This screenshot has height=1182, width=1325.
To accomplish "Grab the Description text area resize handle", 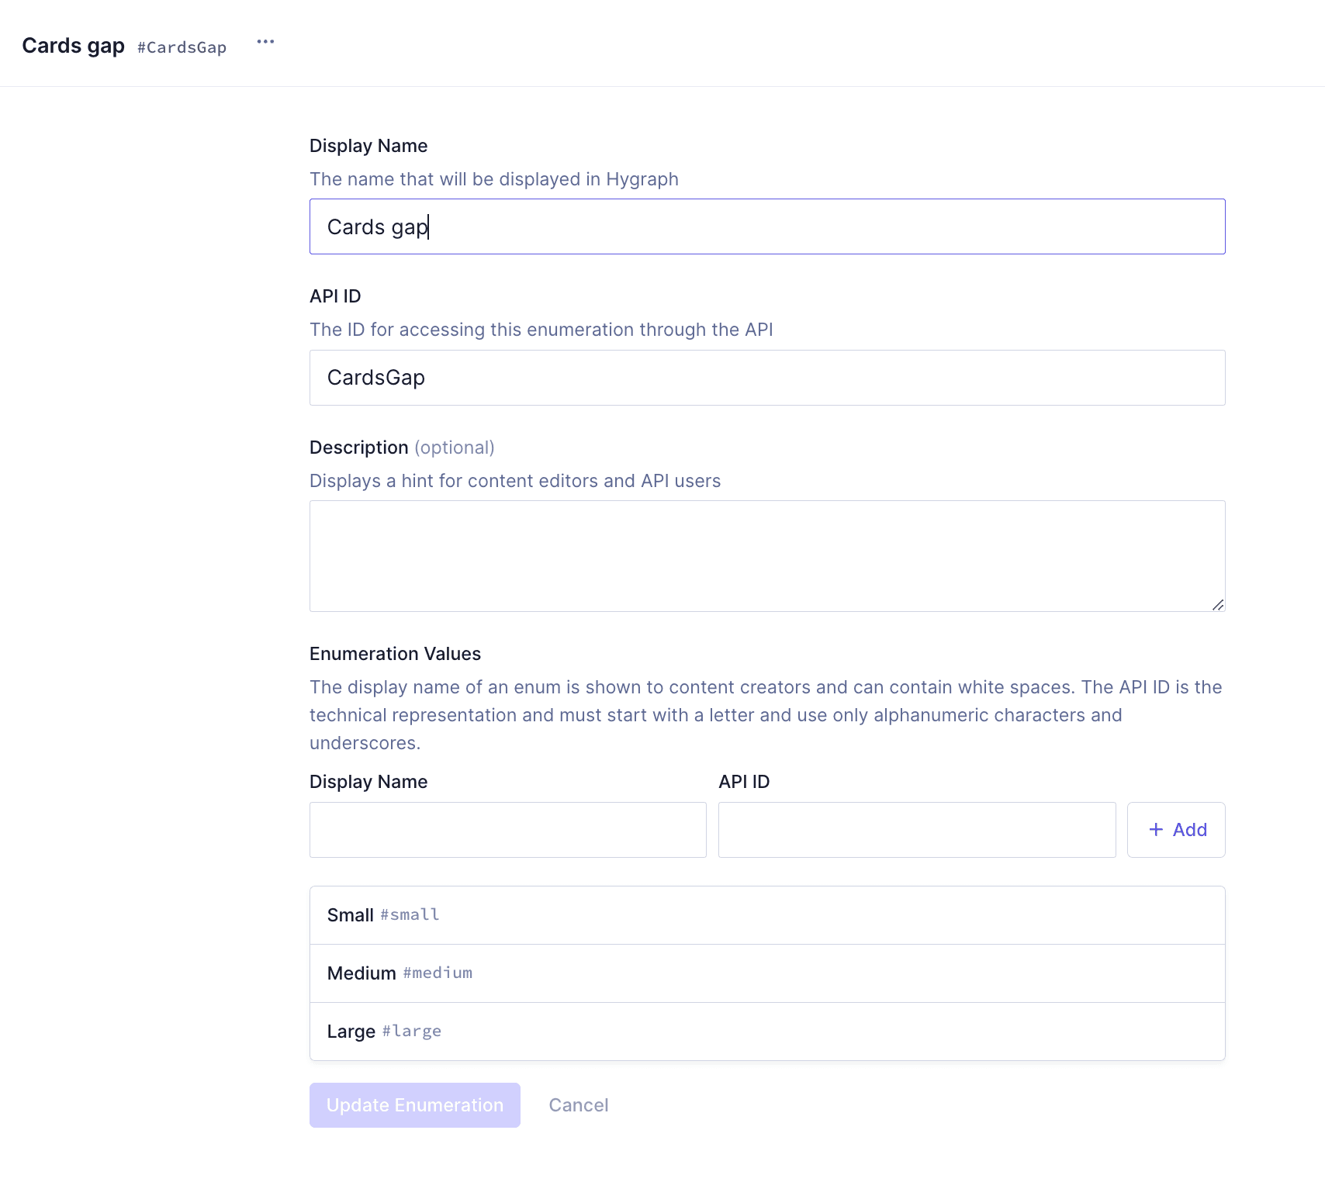I will click(x=1217, y=604).
